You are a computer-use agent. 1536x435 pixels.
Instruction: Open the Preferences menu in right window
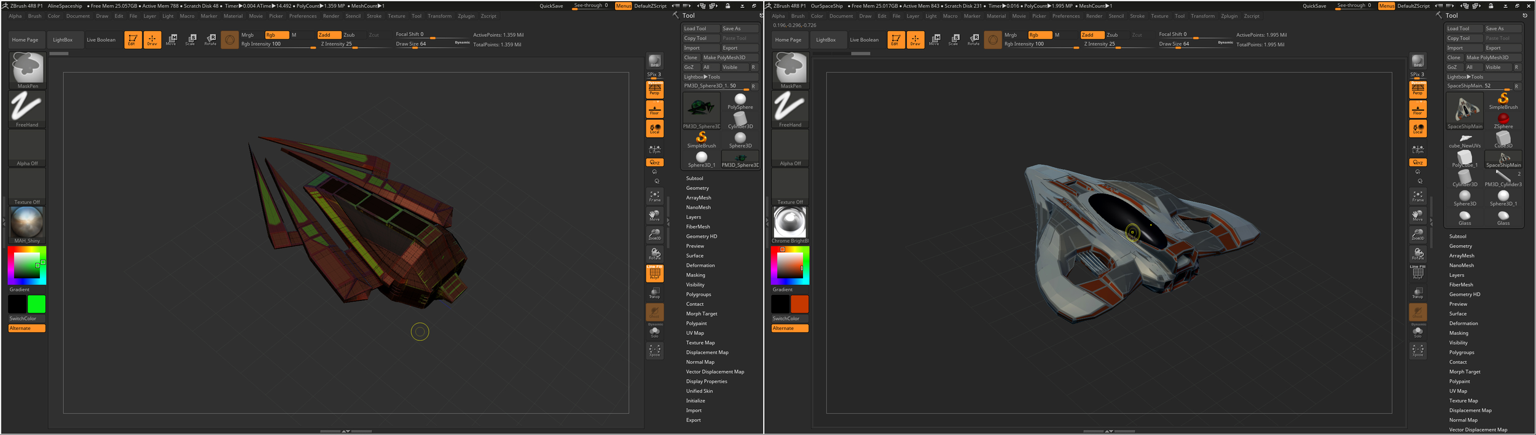click(1066, 16)
